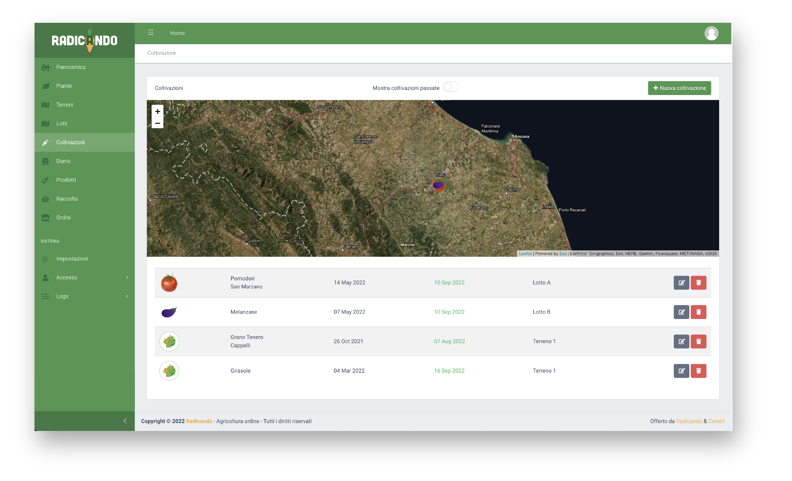
Task: Click the tomato image thumbnail
Action: [x=169, y=283]
